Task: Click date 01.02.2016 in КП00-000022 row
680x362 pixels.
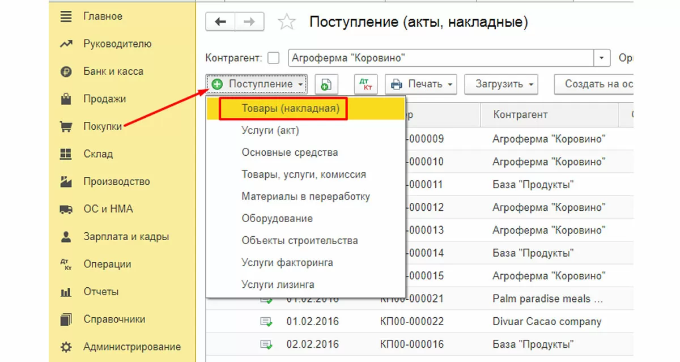Action: [x=313, y=321]
